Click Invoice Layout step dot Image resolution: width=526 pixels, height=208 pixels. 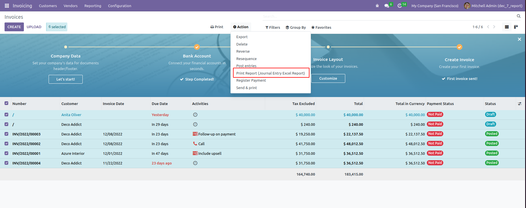point(328,47)
